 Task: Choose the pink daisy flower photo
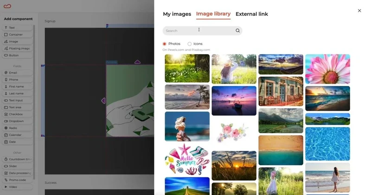pos(327,69)
